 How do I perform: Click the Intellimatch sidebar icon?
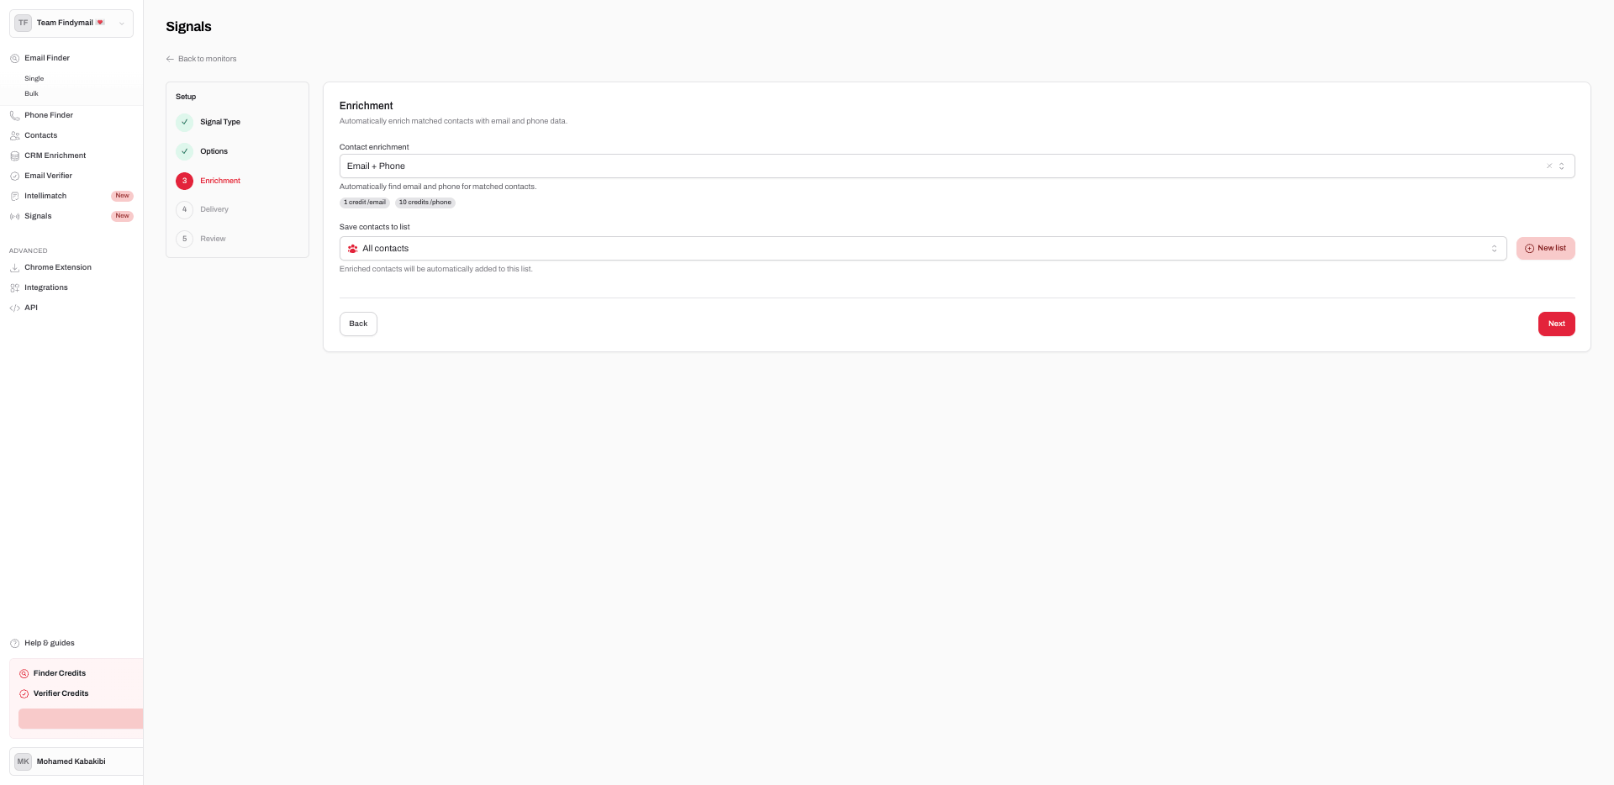[x=14, y=197]
